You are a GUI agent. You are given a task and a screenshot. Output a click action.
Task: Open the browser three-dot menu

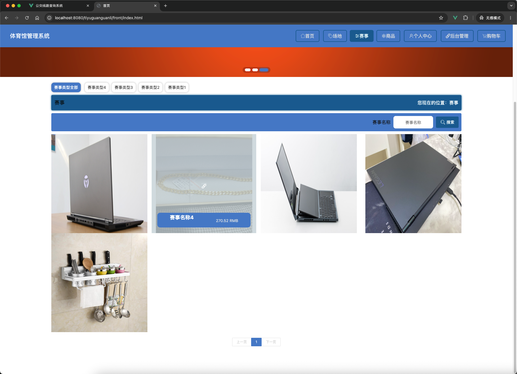pos(510,18)
